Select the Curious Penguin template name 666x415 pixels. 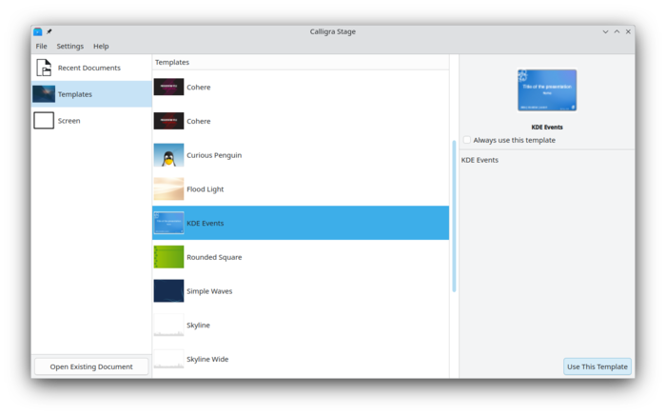point(214,155)
